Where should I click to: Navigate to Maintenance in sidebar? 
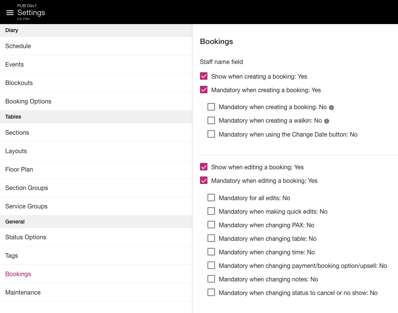23,292
